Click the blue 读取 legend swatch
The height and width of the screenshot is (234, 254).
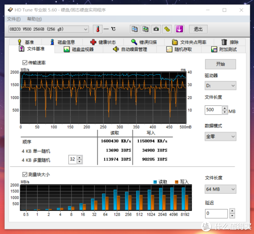[155, 182]
